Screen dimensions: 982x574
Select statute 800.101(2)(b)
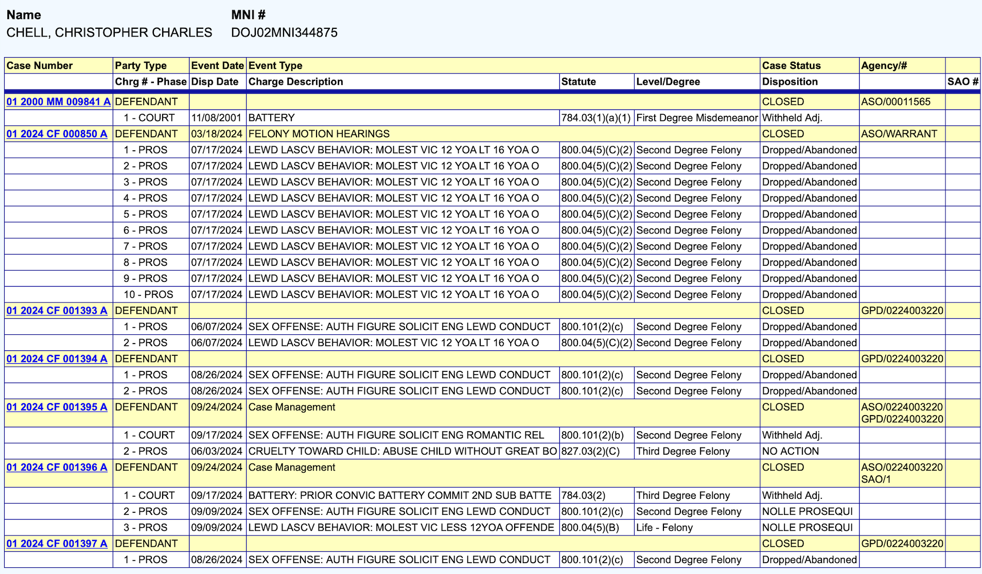point(592,435)
